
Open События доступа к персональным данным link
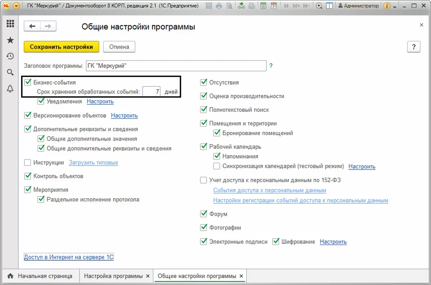[x=270, y=190]
